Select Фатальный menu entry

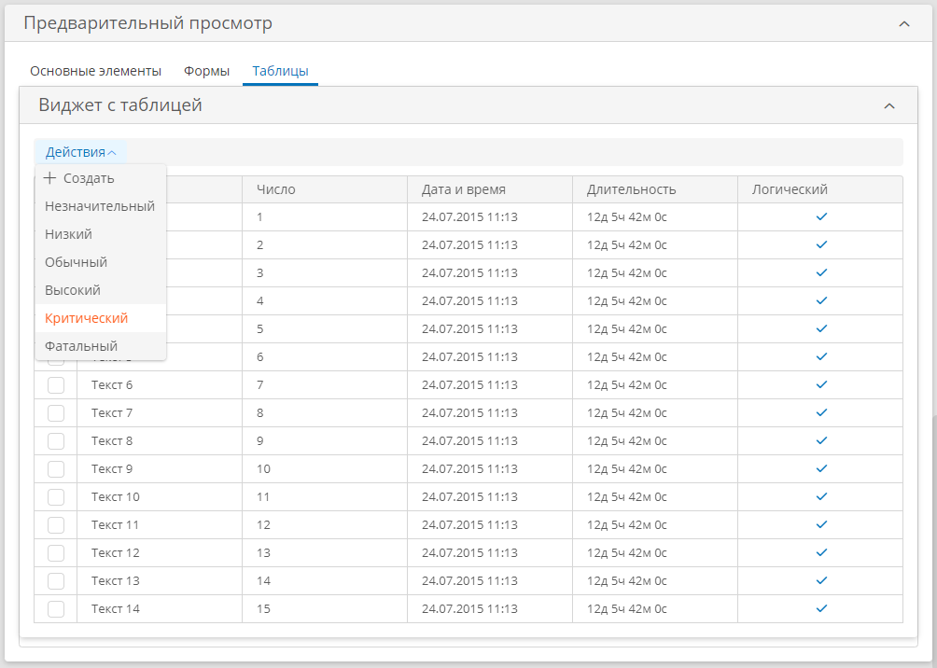click(x=101, y=346)
